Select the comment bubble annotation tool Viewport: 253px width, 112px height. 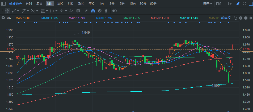point(78,11)
